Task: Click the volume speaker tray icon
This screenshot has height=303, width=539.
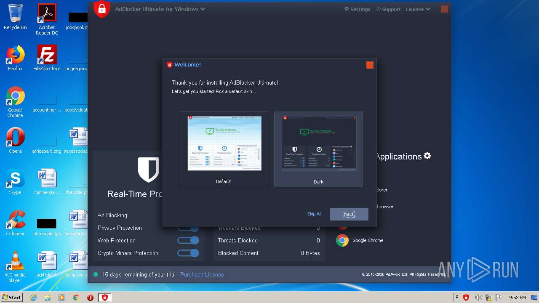Action: click(479, 298)
